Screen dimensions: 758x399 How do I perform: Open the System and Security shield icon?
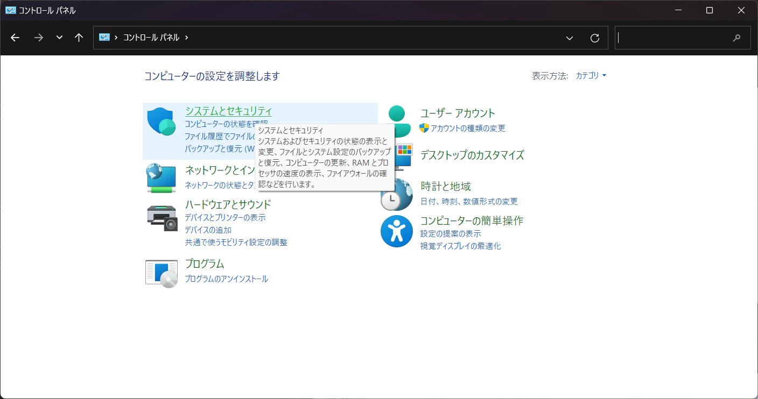pos(161,122)
